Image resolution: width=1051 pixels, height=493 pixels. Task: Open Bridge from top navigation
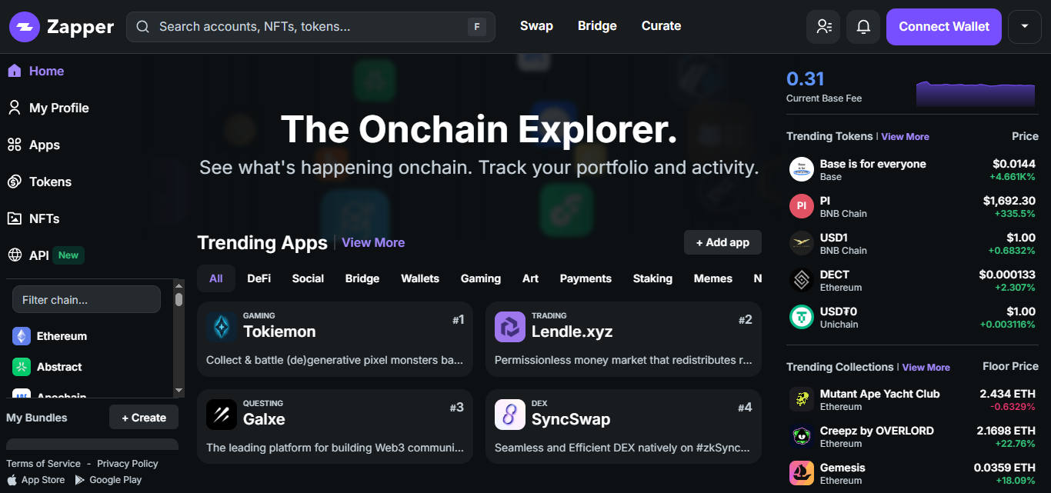tap(597, 26)
